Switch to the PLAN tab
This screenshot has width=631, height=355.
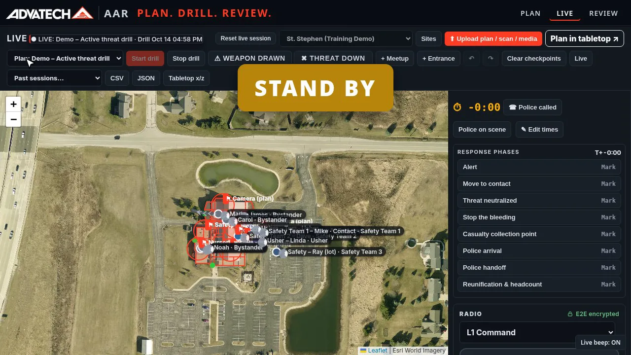click(530, 13)
